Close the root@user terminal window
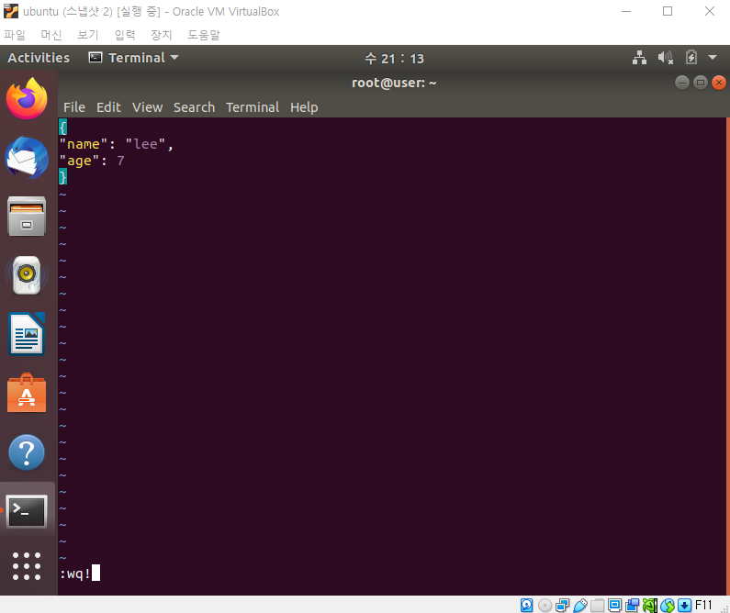 point(719,83)
